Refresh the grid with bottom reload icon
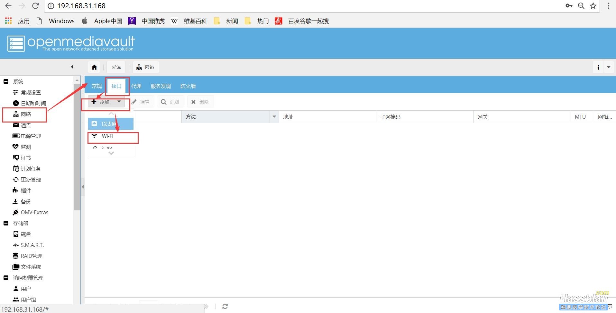Screen dimensions: 616x313 pos(225,307)
